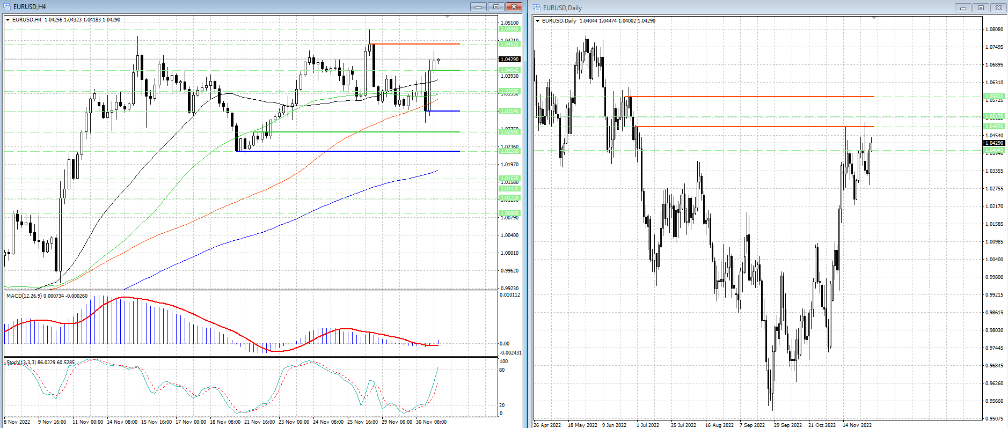Viewport: 1008px width, 428px height.
Task: Minimize the EURUSD,Daily chart window
Action: coord(963,8)
